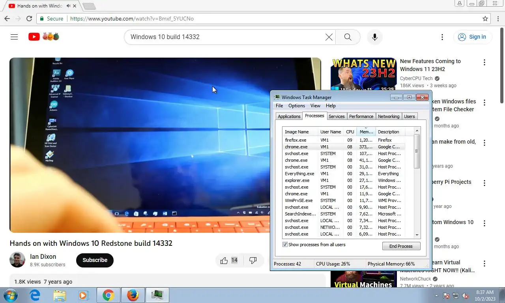Viewport: 505px width, 303px height.
Task: Switch to the Applications tab
Action: click(x=289, y=116)
